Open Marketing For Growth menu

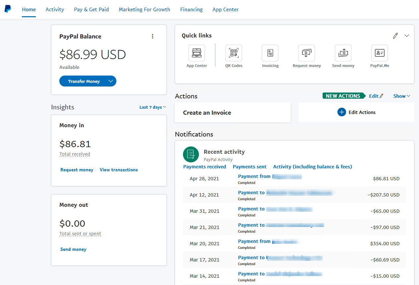pos(145,10)
